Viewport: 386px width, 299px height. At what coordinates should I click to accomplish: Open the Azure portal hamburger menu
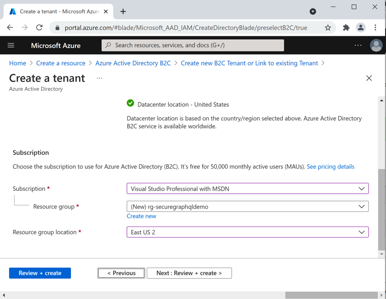11,45
